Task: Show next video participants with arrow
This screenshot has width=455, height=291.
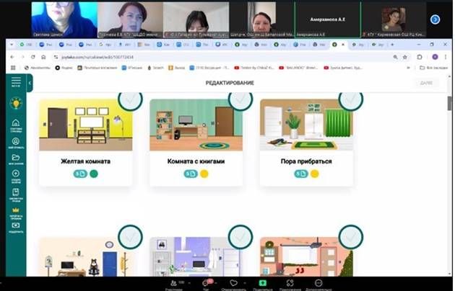Action: [435, 19]
